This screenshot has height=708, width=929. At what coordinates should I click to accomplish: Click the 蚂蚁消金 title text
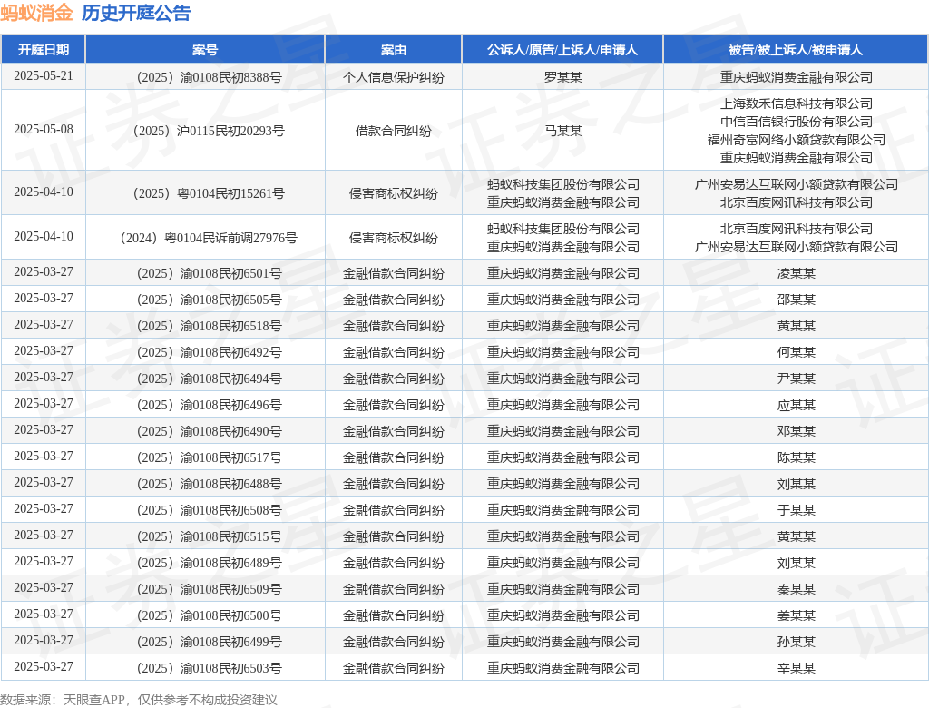(x=36, y=13)
